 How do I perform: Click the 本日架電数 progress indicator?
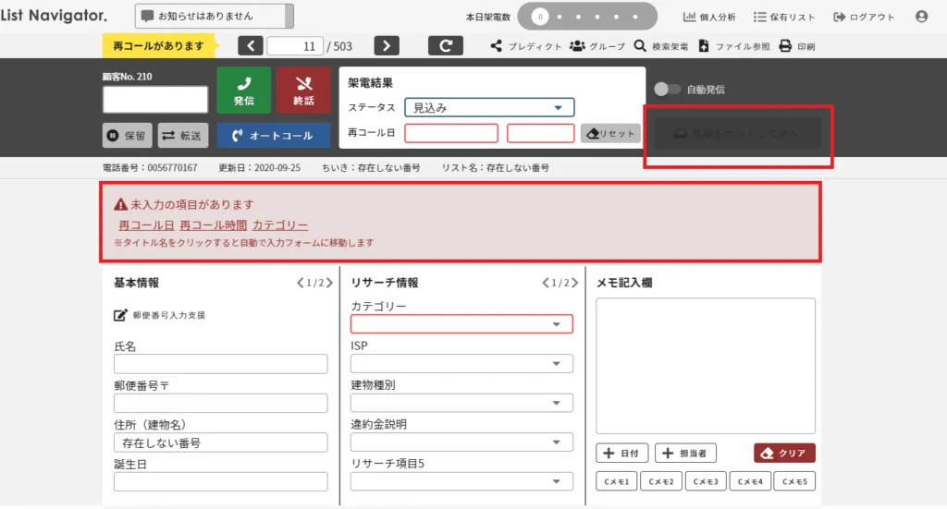[x=587, y=17]
